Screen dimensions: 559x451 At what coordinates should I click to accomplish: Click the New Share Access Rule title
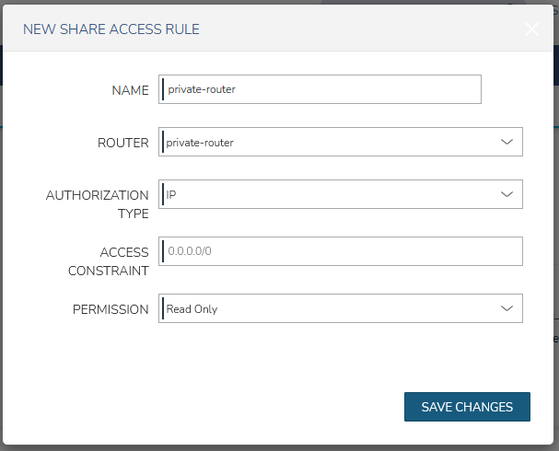pyautogui.click(x=111, y=29)
